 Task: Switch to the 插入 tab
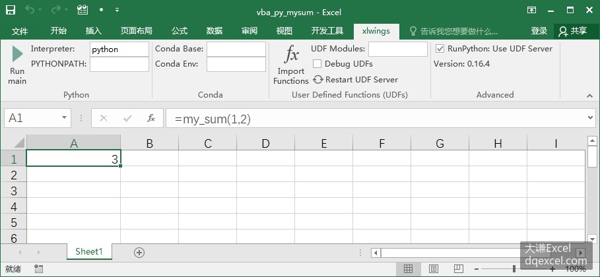pos(93,31)
